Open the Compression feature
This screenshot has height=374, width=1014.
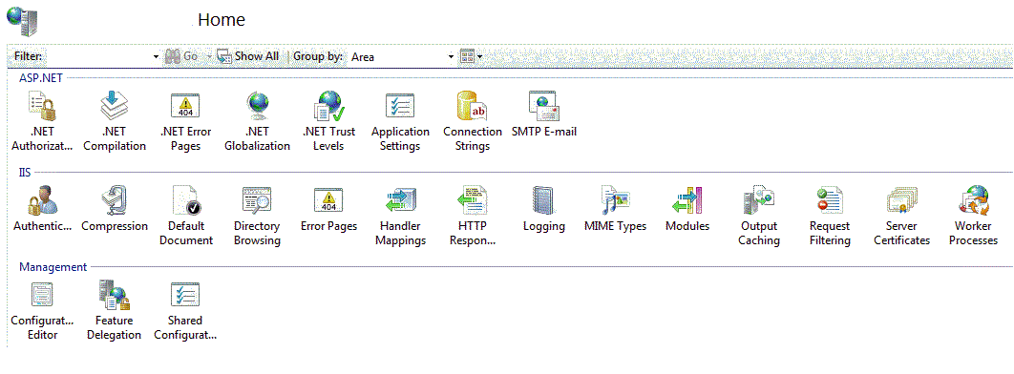pyautogui.click(x=115, y=209)
